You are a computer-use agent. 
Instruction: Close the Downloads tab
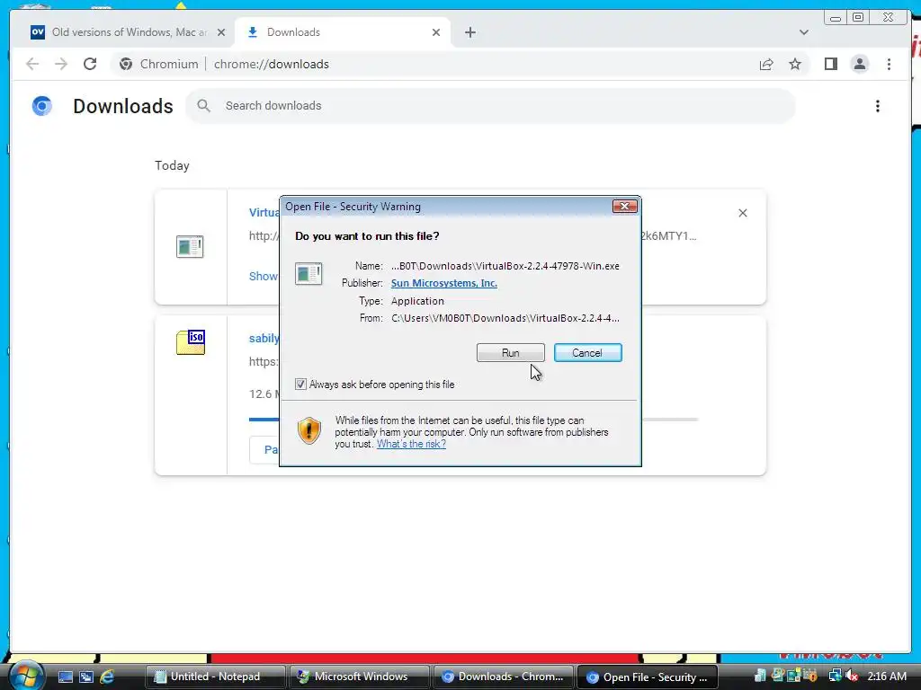(436, 32)
